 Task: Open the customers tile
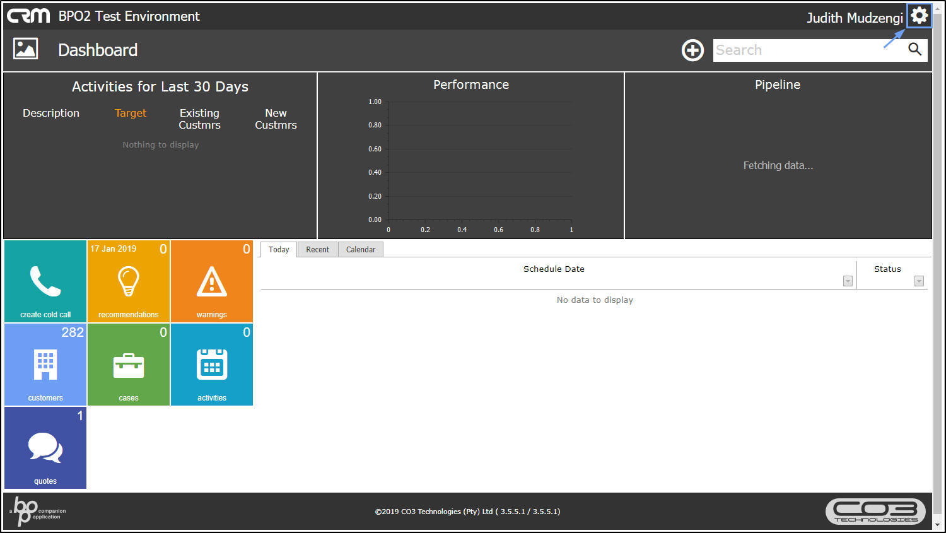(x=45, y=365)
